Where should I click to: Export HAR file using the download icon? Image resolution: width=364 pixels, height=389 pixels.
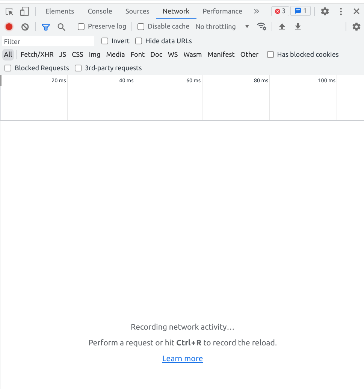[x=298, y=26]
